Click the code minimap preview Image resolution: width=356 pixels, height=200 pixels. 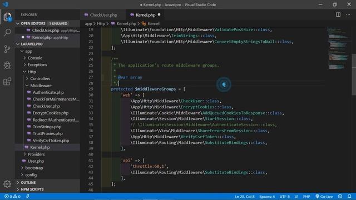tap(338, 48)
